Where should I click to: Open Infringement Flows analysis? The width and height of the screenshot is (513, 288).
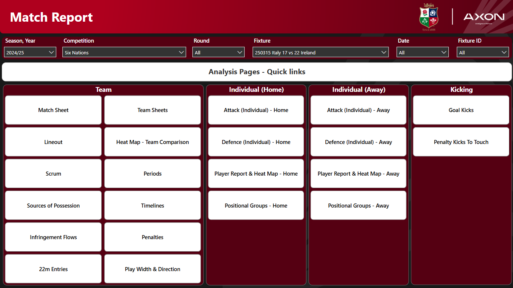[x=53, y=237]
